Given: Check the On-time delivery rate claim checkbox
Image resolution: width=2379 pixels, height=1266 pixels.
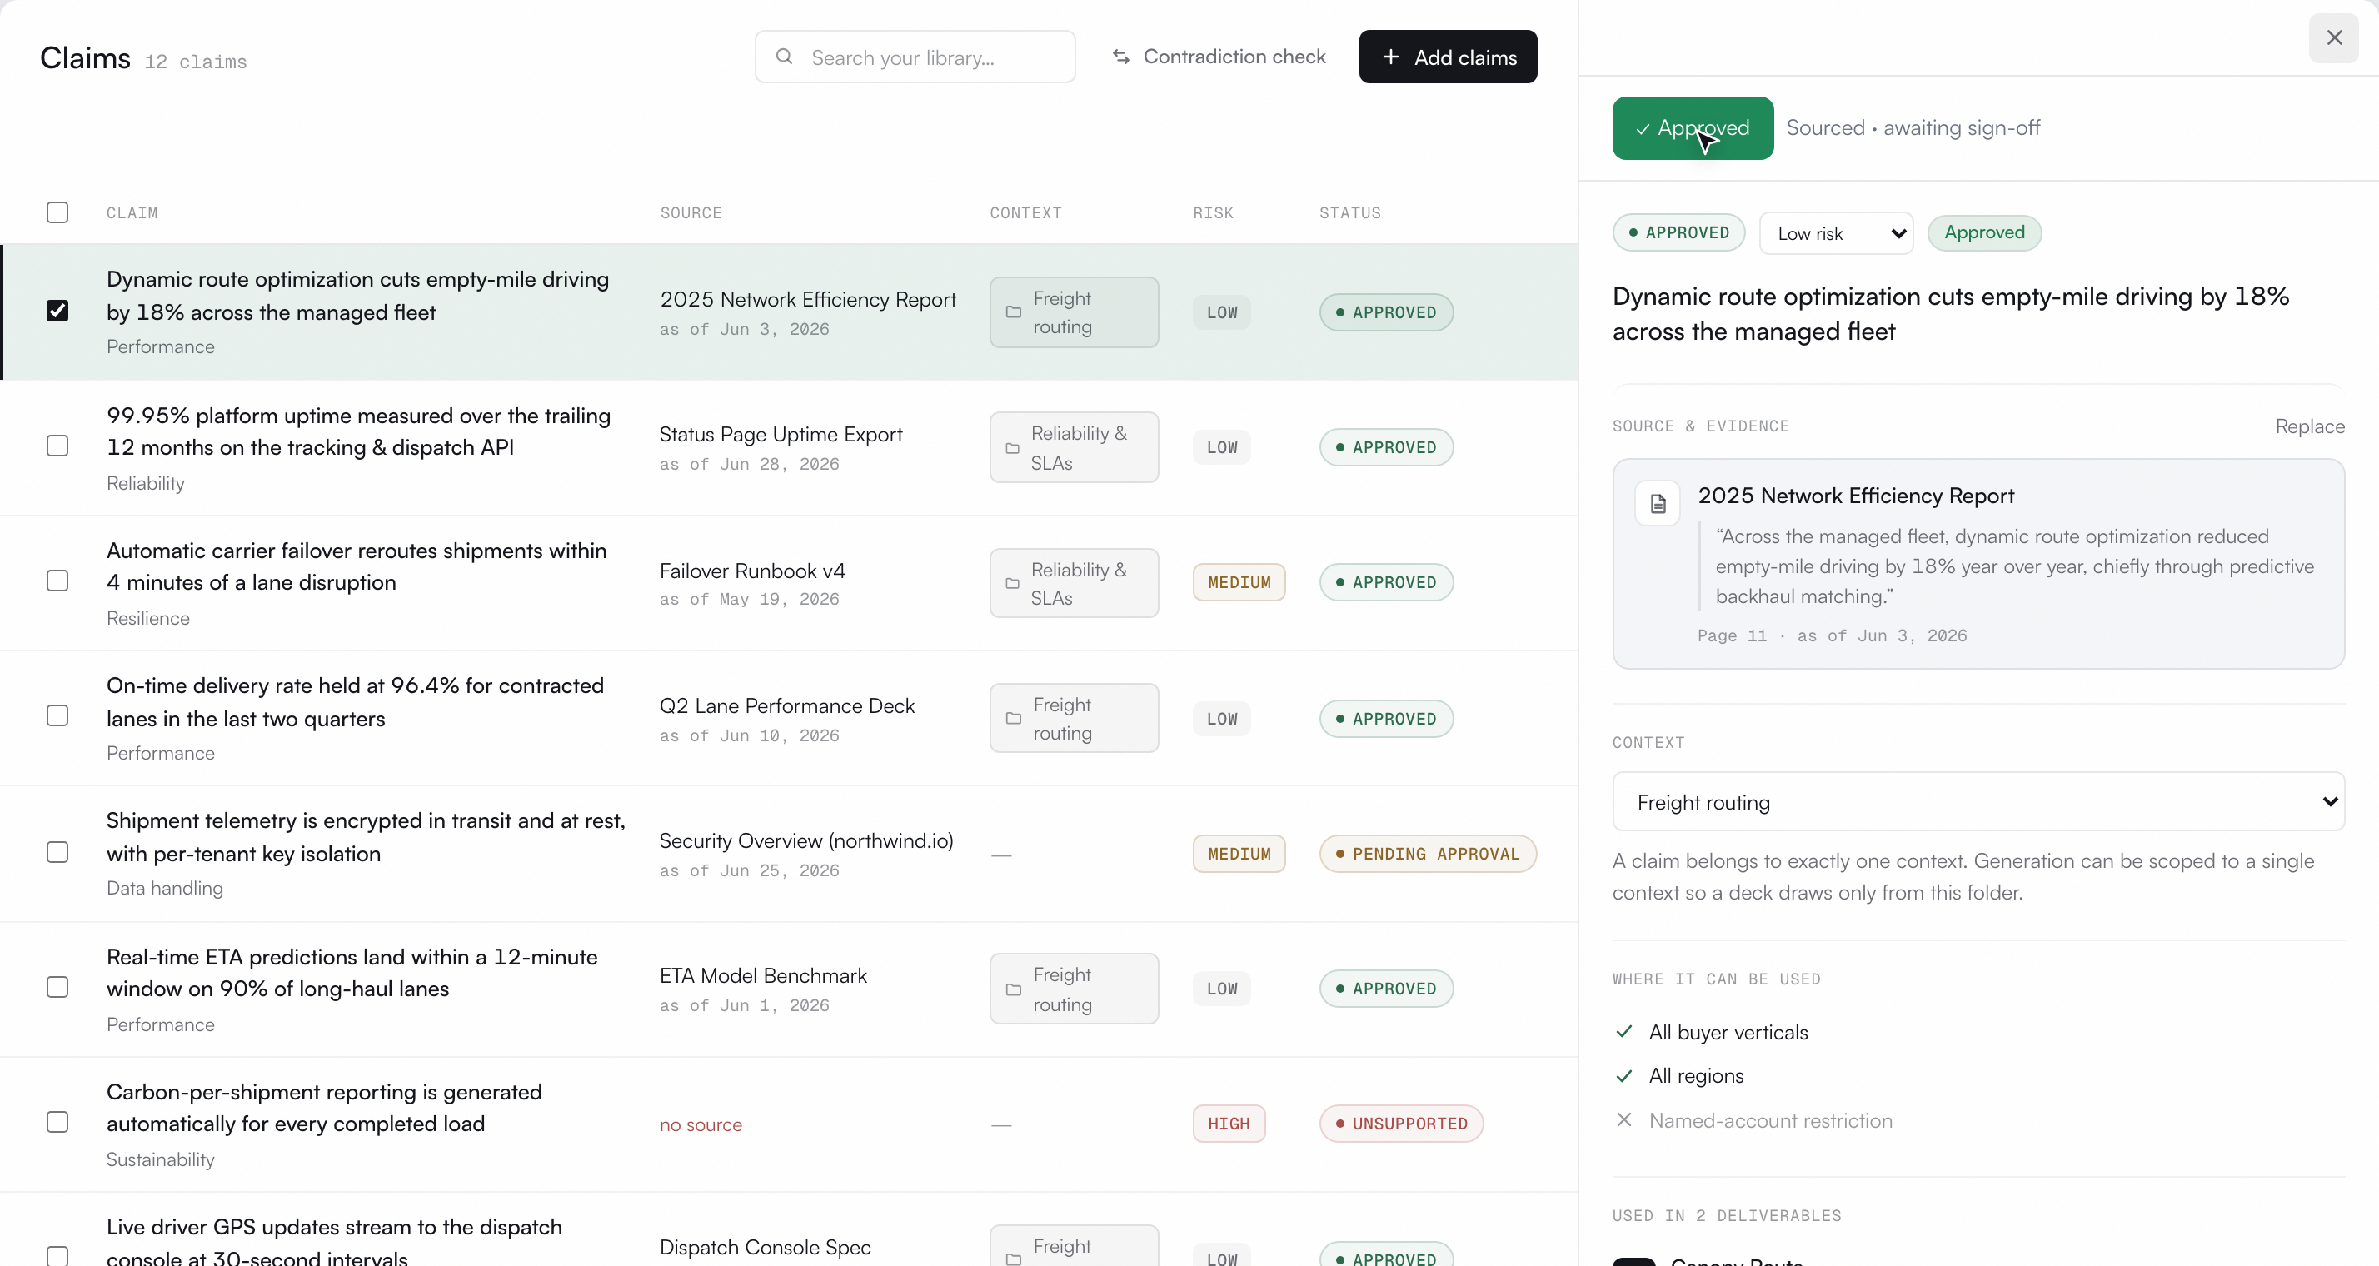Looking at the screenshot, I should tap(57, 715).
